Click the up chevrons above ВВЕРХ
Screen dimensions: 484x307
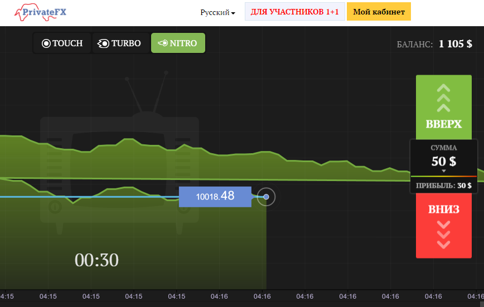443,98
